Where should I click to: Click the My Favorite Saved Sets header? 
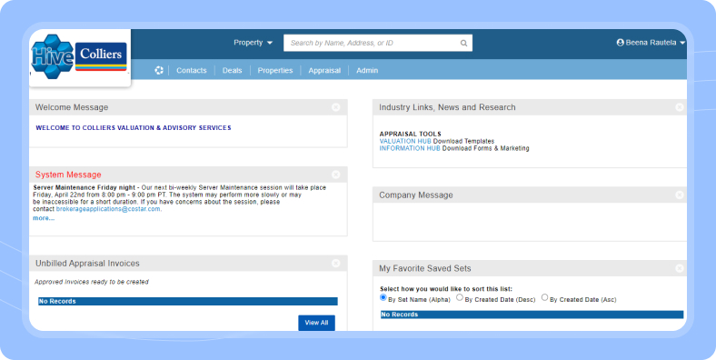[424, 268]
